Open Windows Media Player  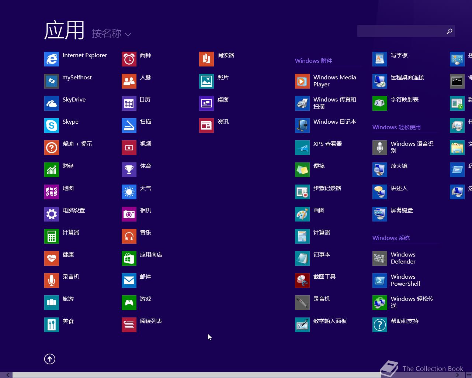[x=302, y=81]
